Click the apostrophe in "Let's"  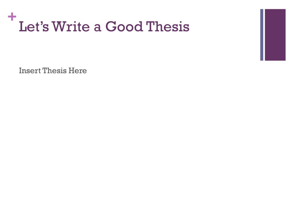click(x=41, y=23)
